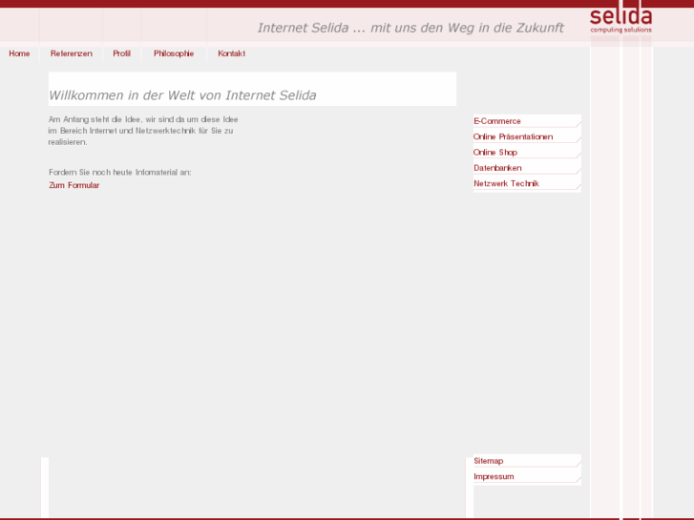Open the Profil navigation item

(122, 53)
